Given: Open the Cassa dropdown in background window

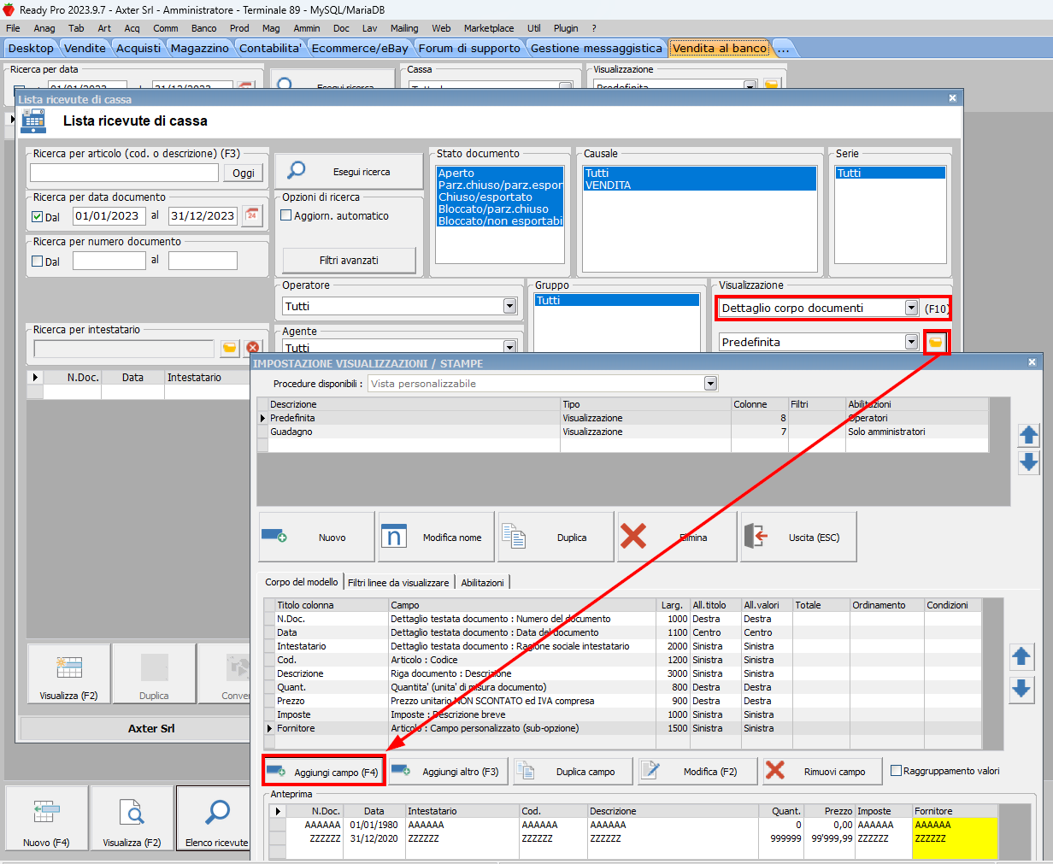Looking at the screenshot, I should coord(565,86).
